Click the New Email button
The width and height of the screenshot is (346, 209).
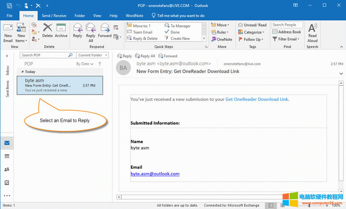tap(8, 32)
